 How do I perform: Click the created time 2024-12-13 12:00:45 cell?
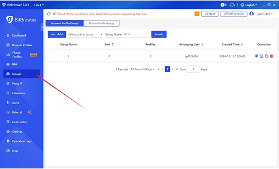pyautogui.click(x=232, y=56)
